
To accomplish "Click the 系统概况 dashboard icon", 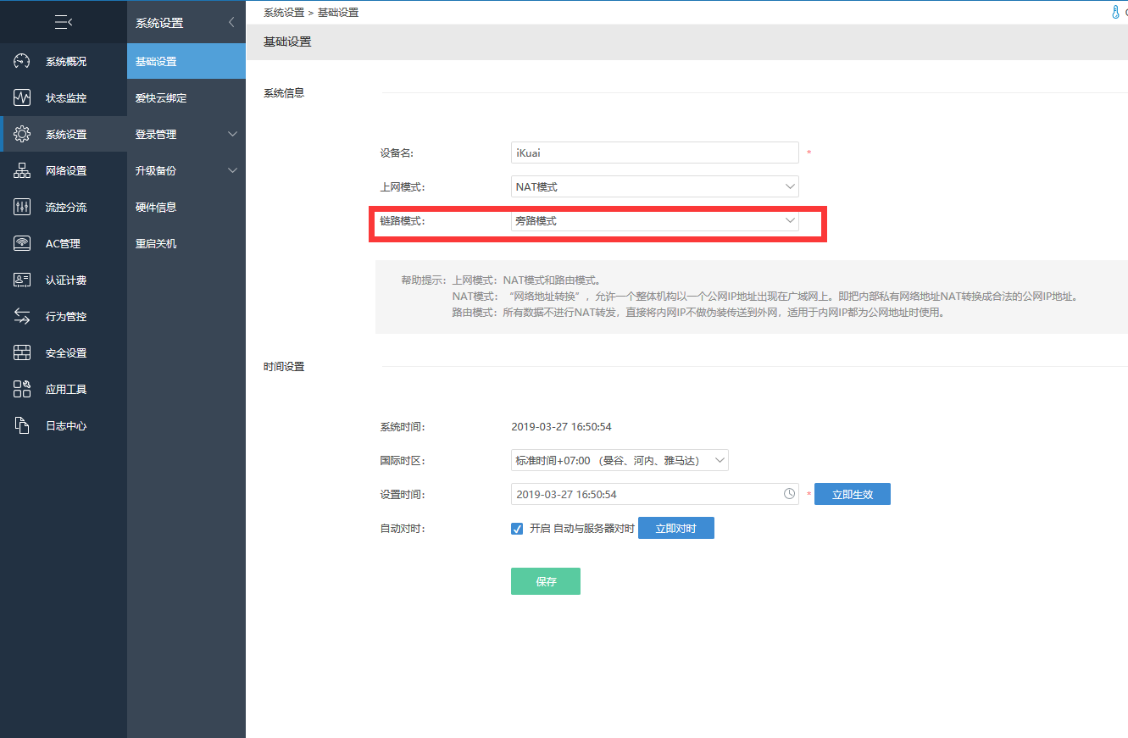I will [x=22, y=61].
